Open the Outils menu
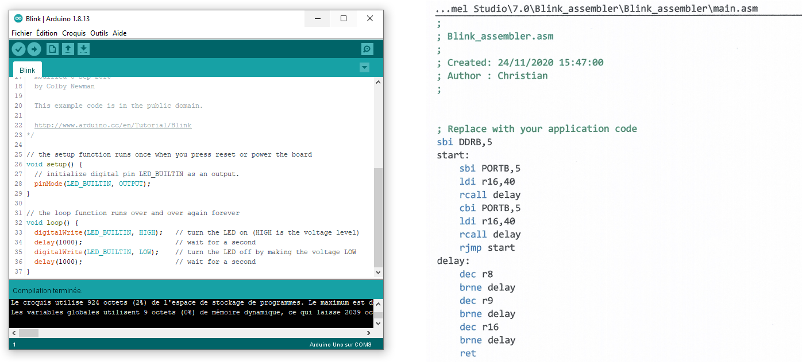Viewport: 802px width, 362px height. 99,33
